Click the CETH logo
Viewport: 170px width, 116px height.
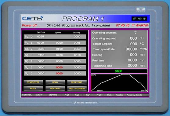33,18
